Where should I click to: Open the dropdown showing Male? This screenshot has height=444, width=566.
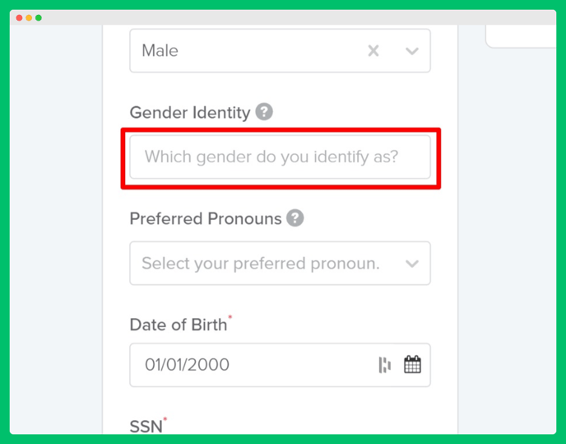point(280,50)
